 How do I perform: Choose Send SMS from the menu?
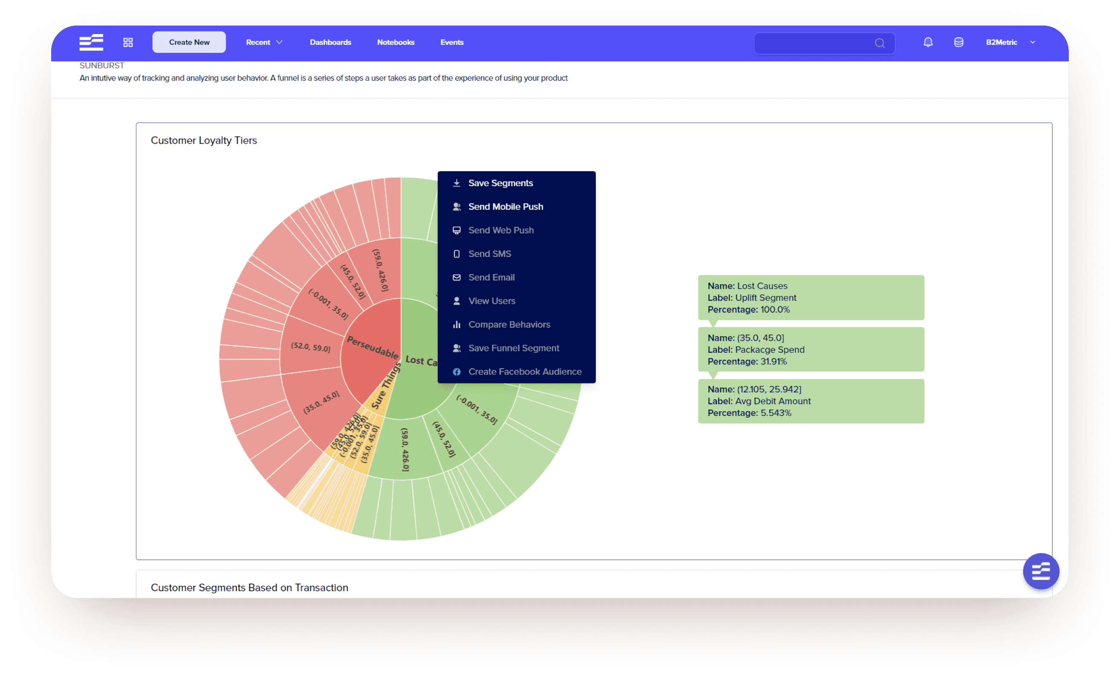tap(516, 254)
